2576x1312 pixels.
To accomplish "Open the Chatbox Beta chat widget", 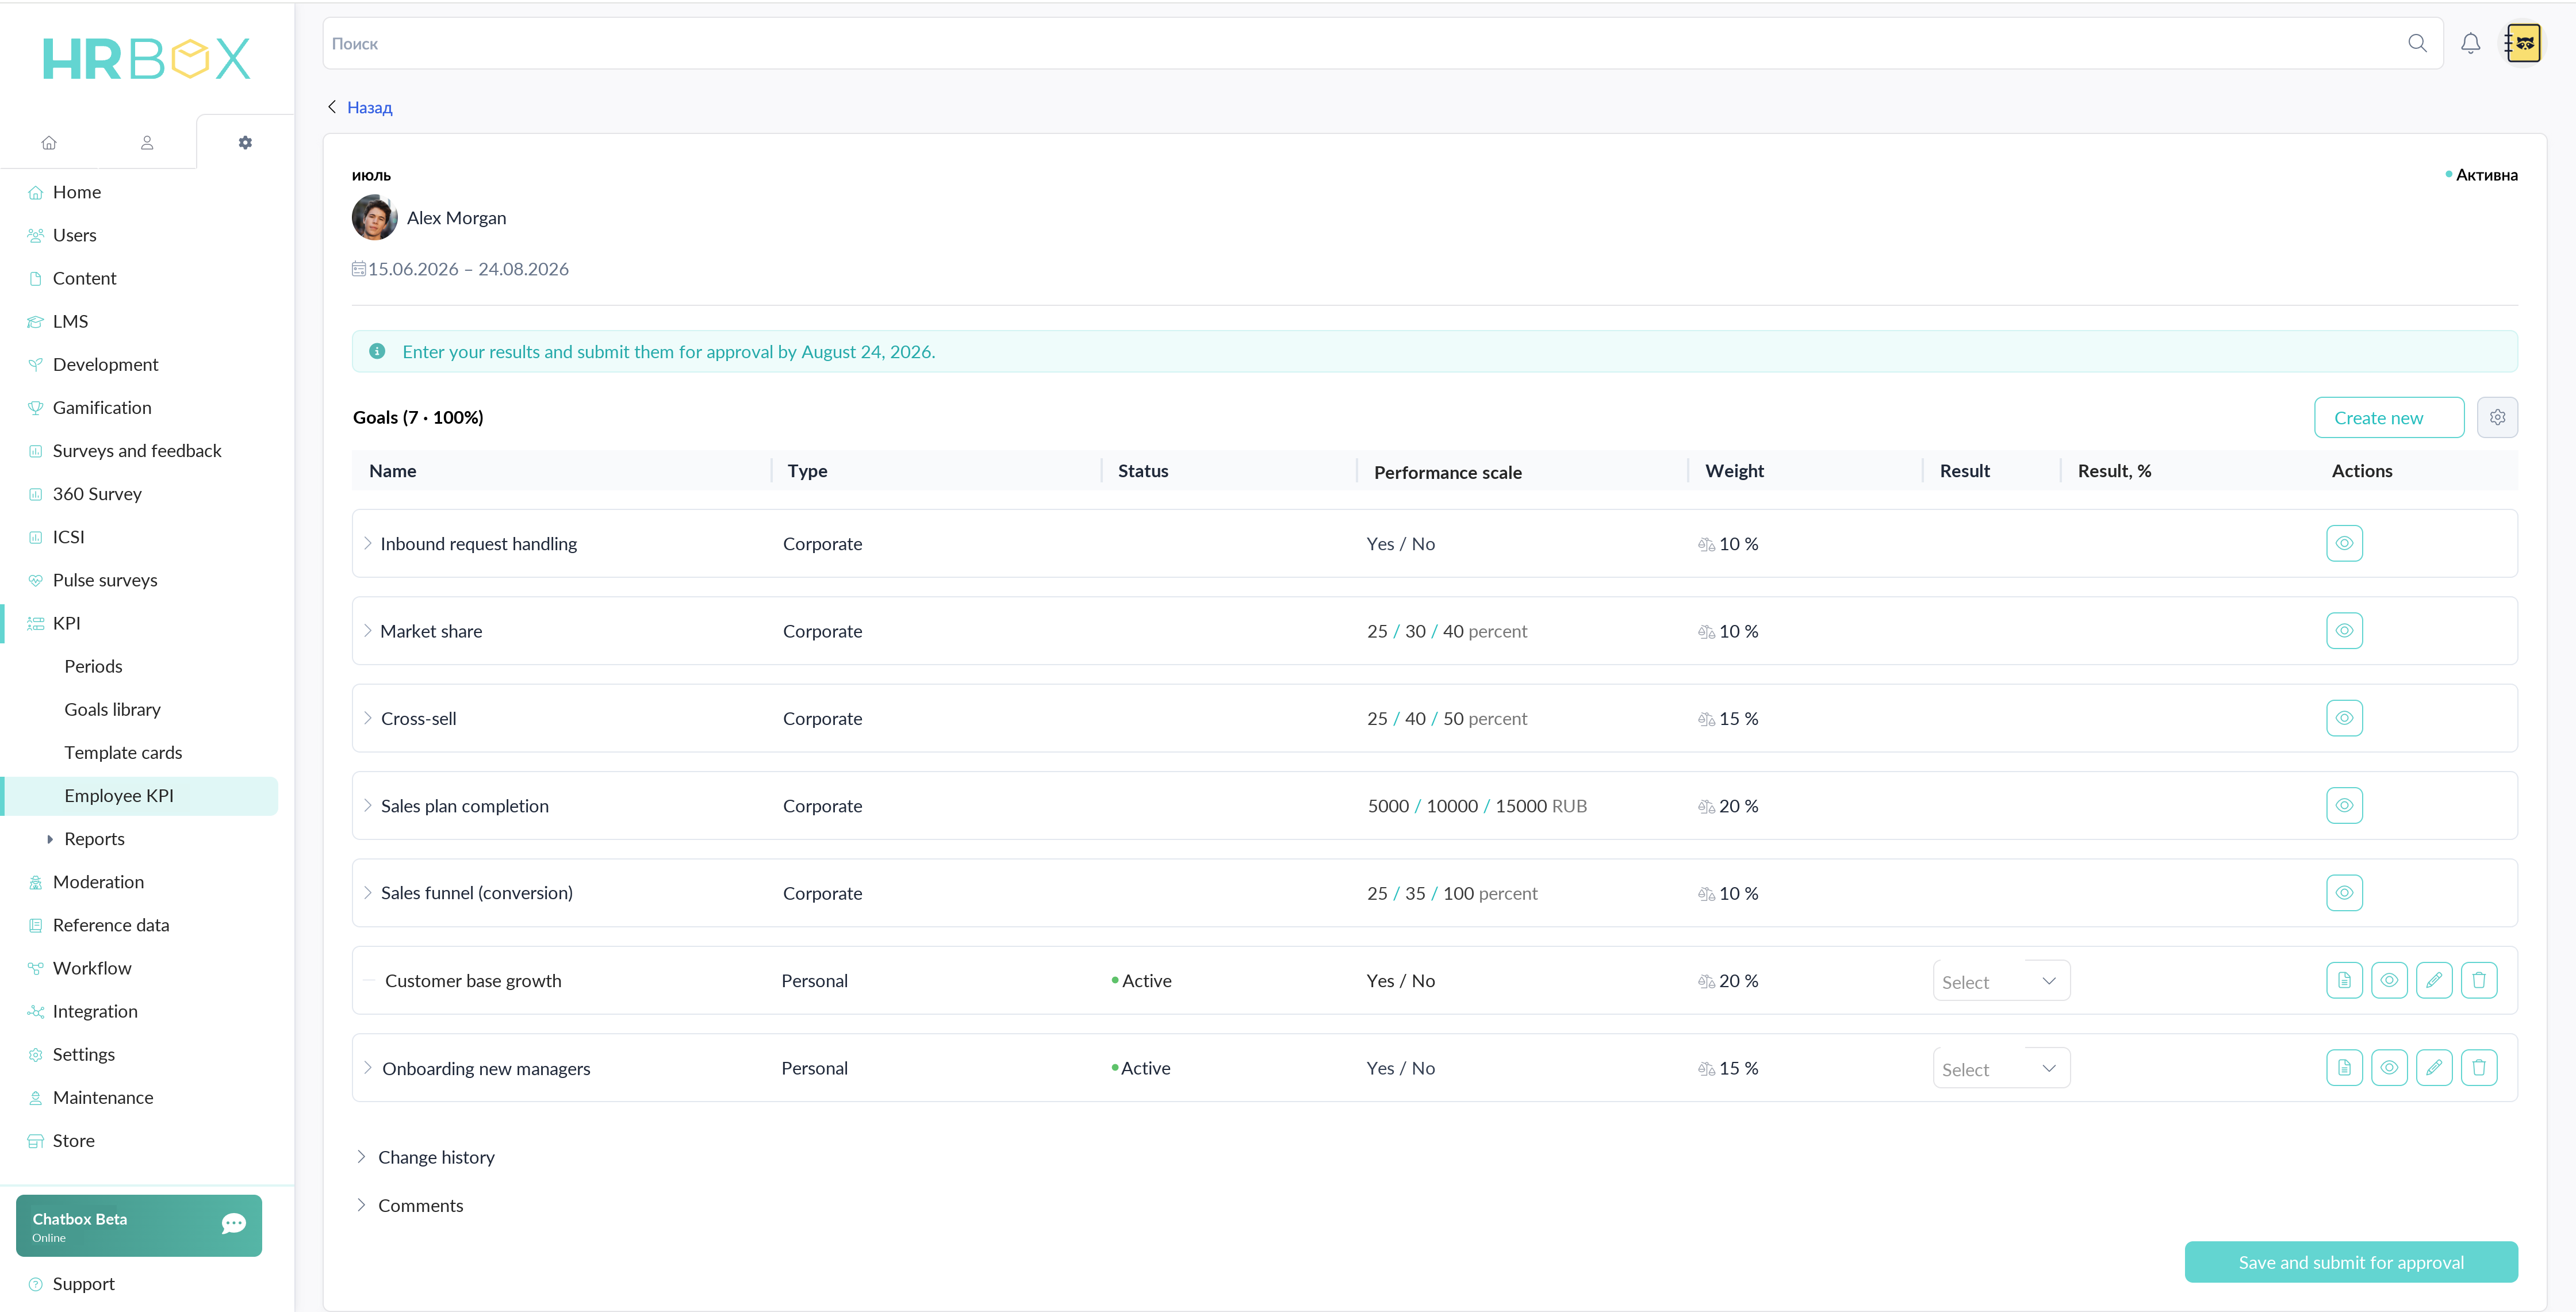I will 139,1225.
